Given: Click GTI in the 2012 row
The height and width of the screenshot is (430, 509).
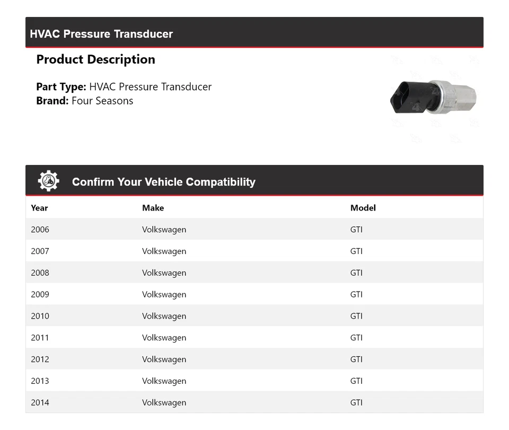Looking at the screenshot, I should point(356,359).
